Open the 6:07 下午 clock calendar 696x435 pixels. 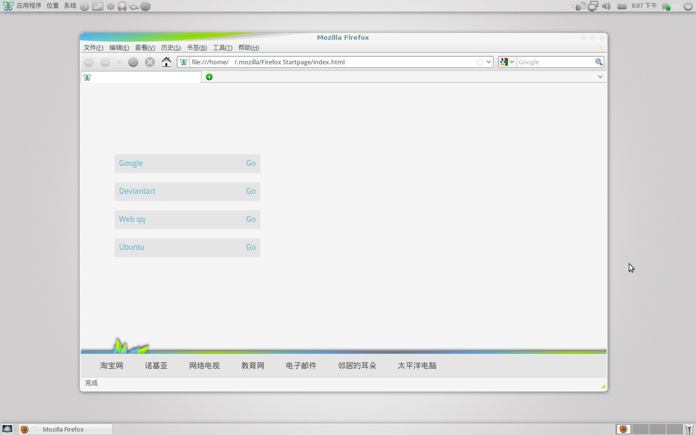coord(644,6)
